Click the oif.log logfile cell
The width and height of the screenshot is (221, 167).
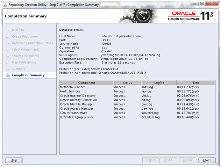pyautogui.click(x=146, y=100)
